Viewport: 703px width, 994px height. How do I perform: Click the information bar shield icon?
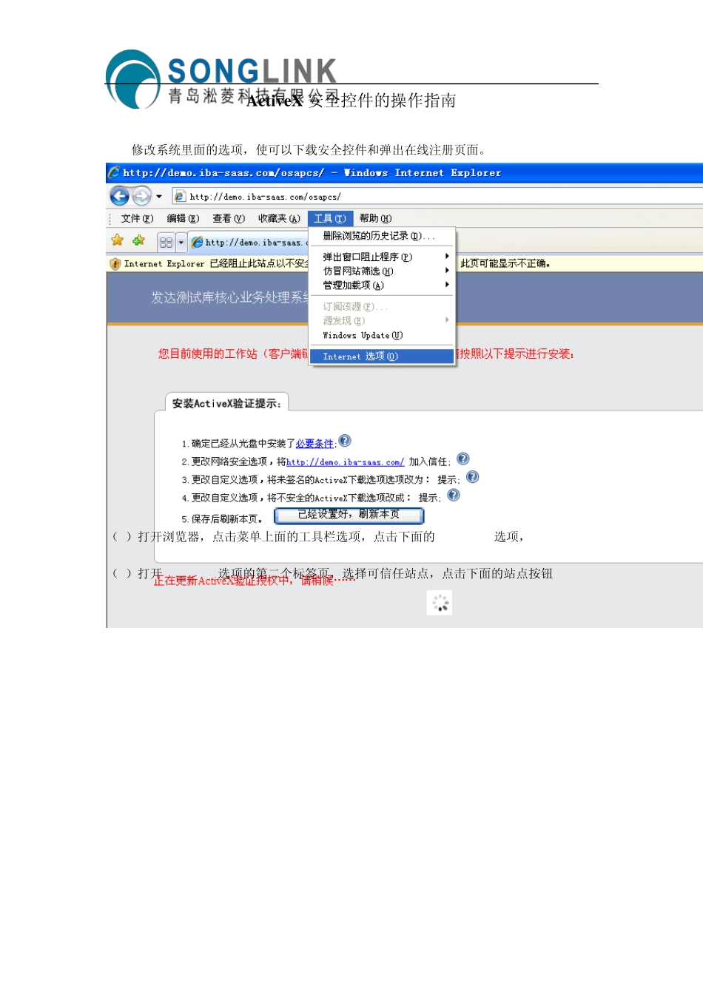(115, 263)
